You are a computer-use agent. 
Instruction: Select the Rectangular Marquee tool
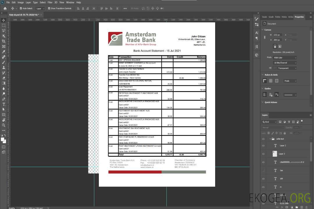(x=3, y=26)
